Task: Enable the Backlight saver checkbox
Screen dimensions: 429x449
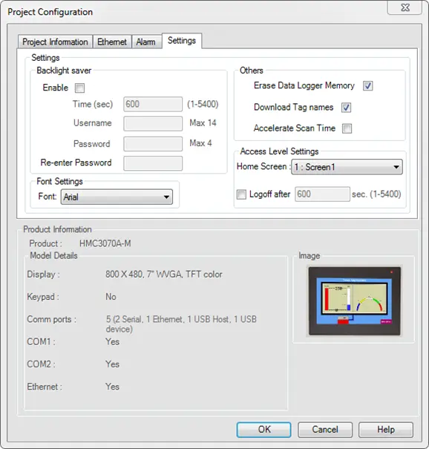Action: point(80,88)
